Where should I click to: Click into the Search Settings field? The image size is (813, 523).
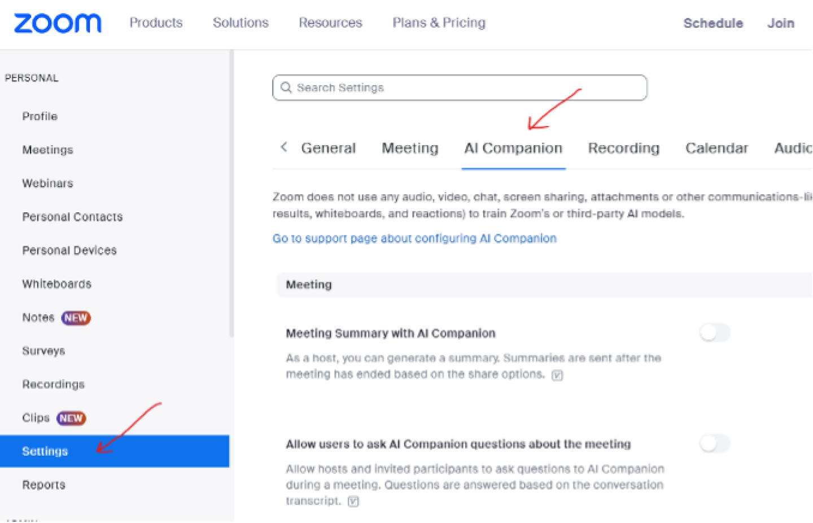(x=460, y=88)
